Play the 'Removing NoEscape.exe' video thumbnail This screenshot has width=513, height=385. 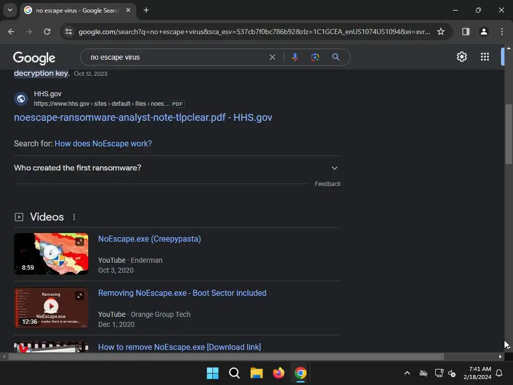(x=51, y=308)
